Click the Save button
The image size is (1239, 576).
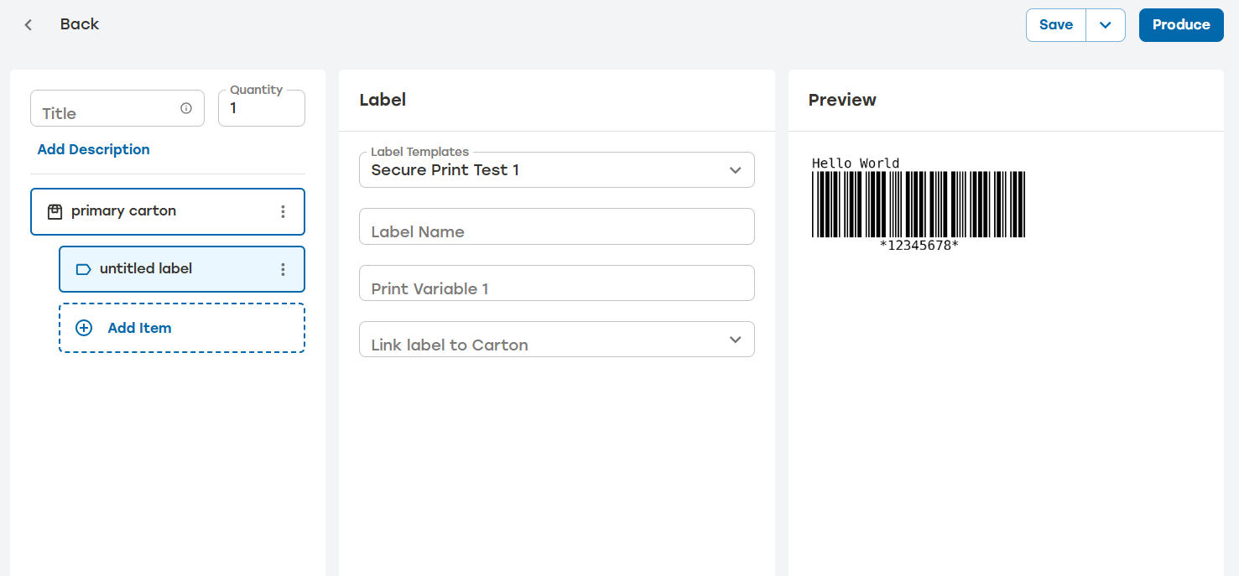1056,25
